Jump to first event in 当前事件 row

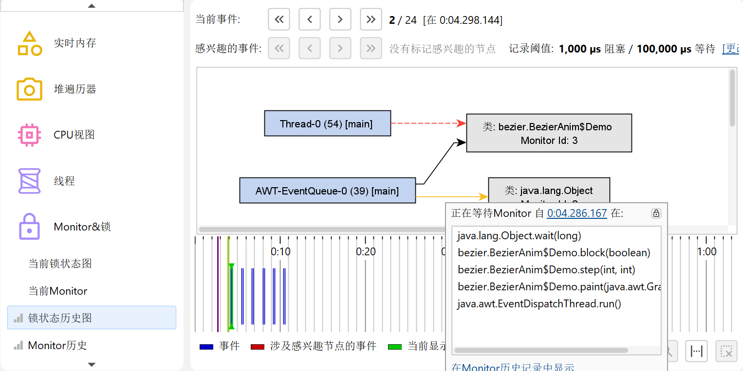(x=279, y=19)
